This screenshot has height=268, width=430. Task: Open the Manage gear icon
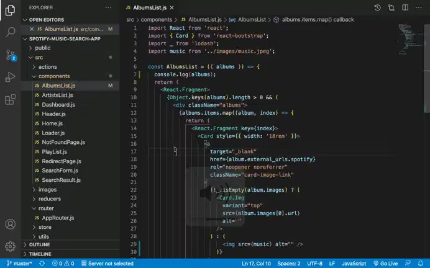(x=10, y=246)
